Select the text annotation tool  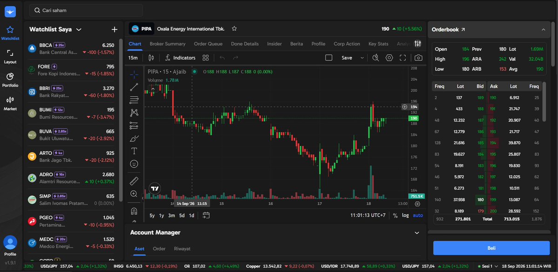click(134, 151)
